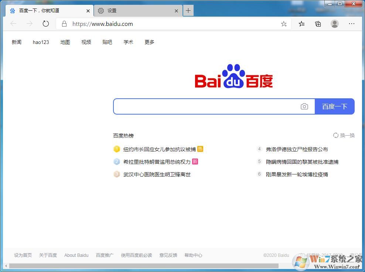Image resolution: width=365 pixels, height=272 pixels.
Task: Open 希拉里批特朗普滥用总统权力 hot topic
Action: pyautogui.click(x=157, y=162)
